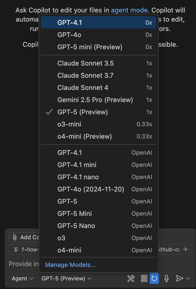Select the OpenAI o4-mini entry
The image size is (196, 289).
(99, 250)
